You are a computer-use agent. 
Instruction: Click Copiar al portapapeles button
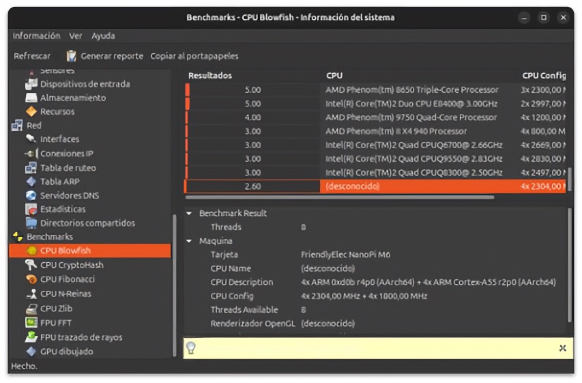(x=194, y=56)
